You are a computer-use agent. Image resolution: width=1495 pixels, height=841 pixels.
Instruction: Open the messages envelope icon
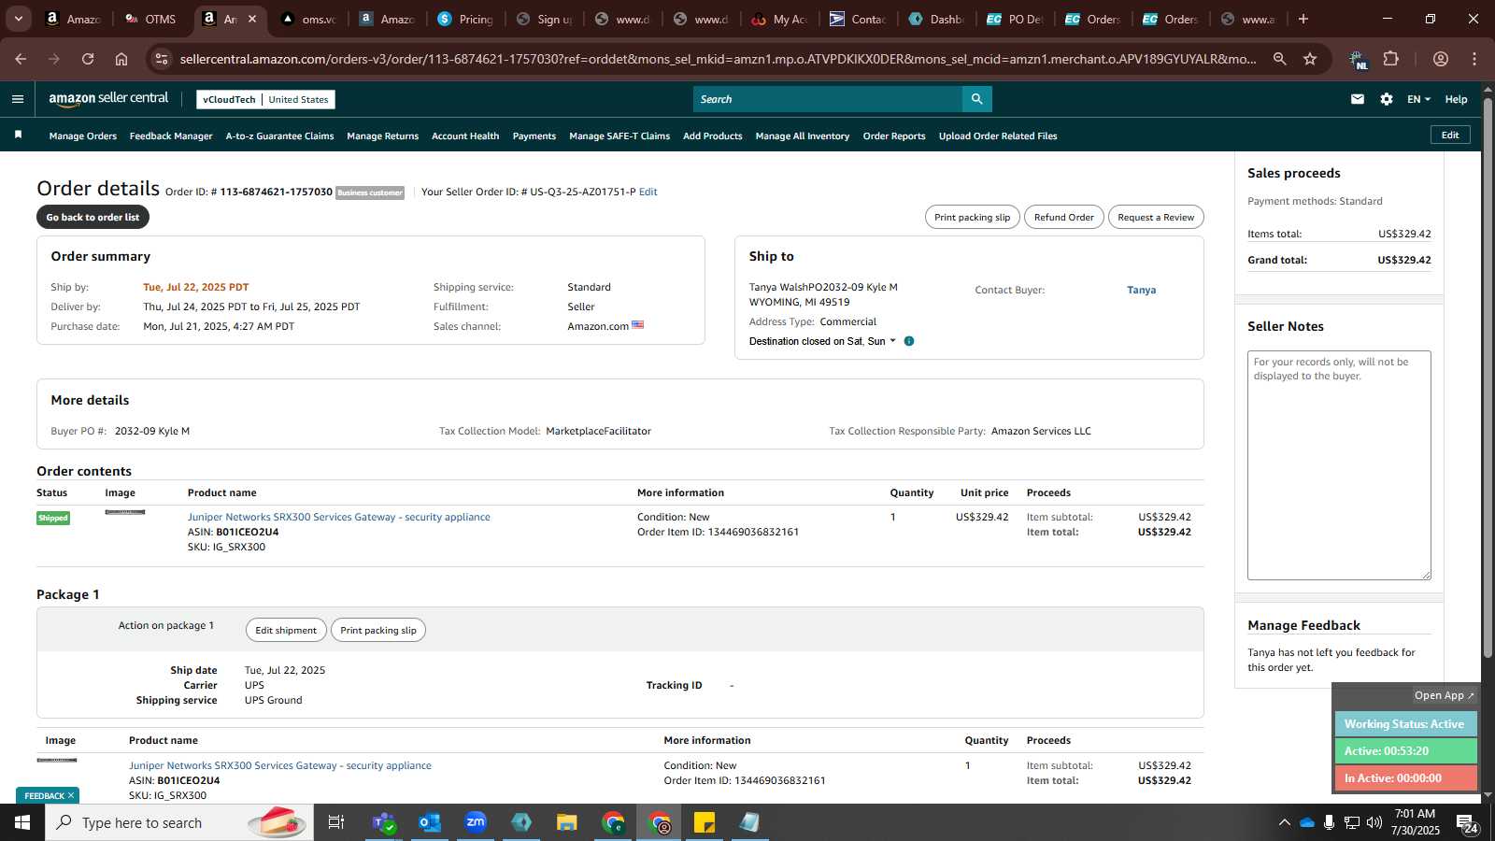coord(1358,99)
